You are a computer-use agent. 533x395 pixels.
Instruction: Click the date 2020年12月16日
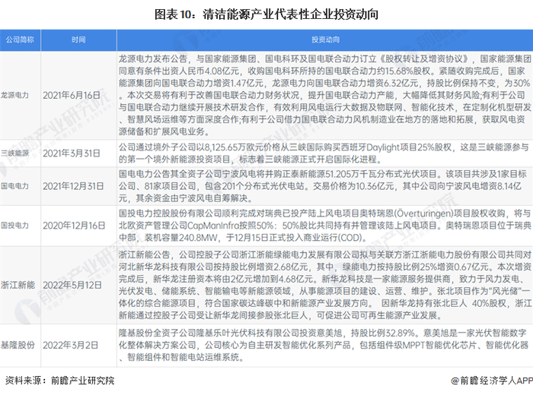point(74,226)
